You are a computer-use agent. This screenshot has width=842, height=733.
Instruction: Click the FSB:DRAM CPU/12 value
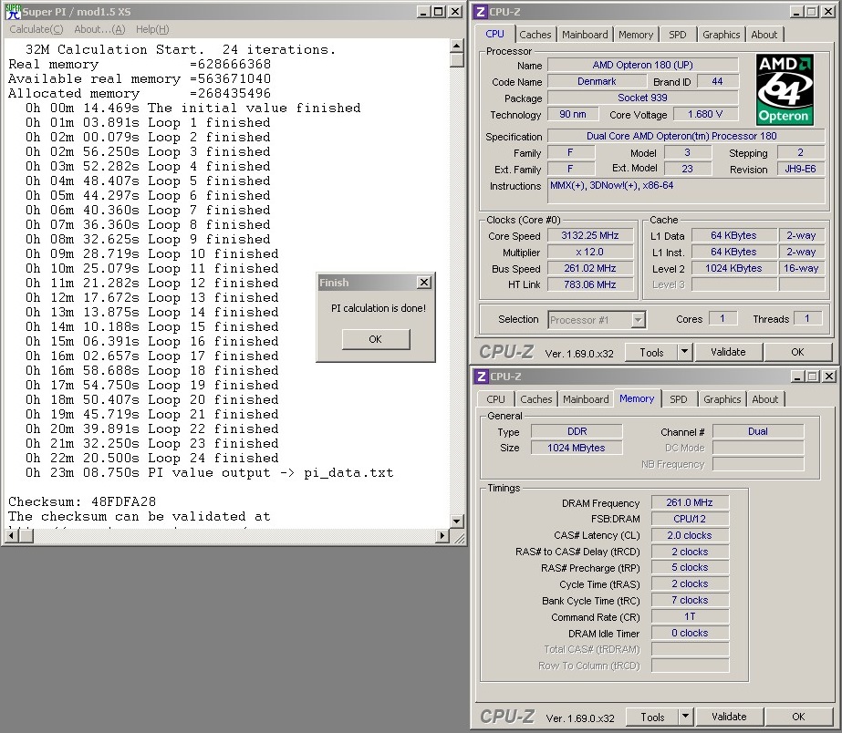(690, 519)
